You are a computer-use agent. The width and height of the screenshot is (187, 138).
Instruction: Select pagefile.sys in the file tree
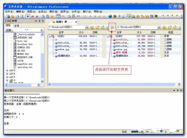click(25, 64)
